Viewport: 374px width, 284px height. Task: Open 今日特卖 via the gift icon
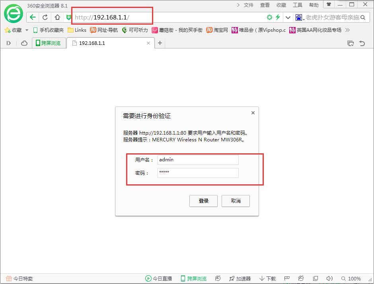click(8, 278)
